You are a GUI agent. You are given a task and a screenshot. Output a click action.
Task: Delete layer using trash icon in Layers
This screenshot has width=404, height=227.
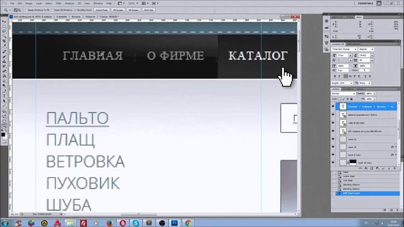[x=395, y=168]
